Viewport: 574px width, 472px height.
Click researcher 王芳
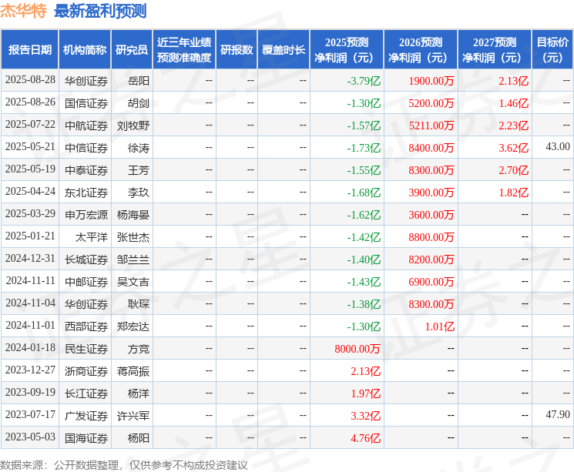click(139, 170)
